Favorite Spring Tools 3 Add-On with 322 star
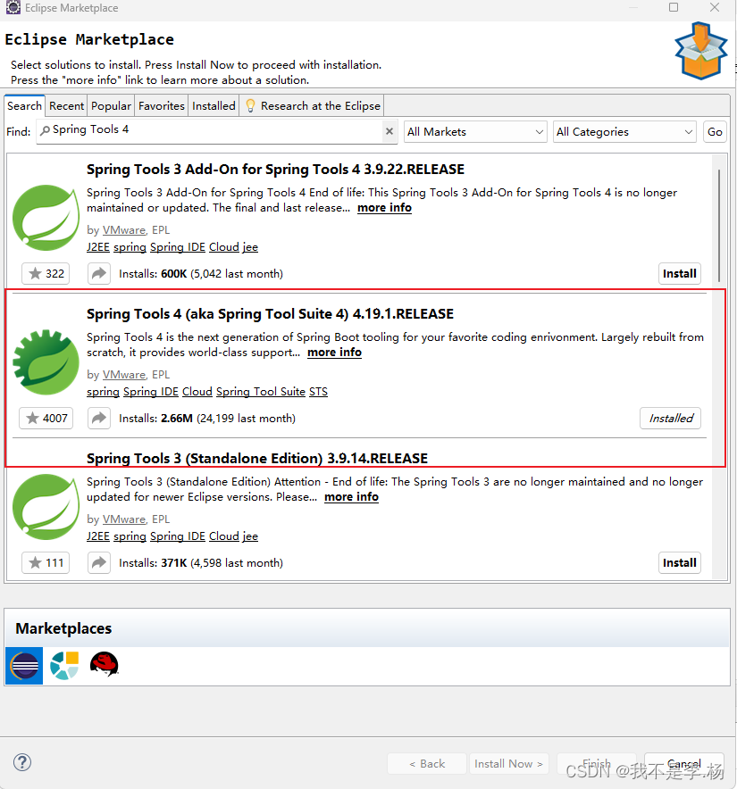Image resolution: width=737 pixels, height=789 pixels. (x=46, y=274)
